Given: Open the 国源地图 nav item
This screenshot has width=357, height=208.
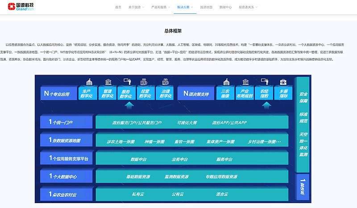Looking at the screenshot, I should click(206, 7).
